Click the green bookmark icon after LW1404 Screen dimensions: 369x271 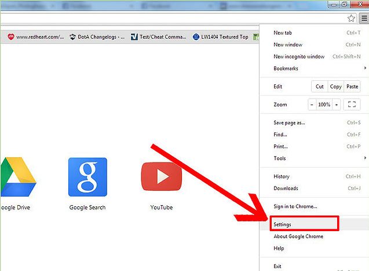256,37
